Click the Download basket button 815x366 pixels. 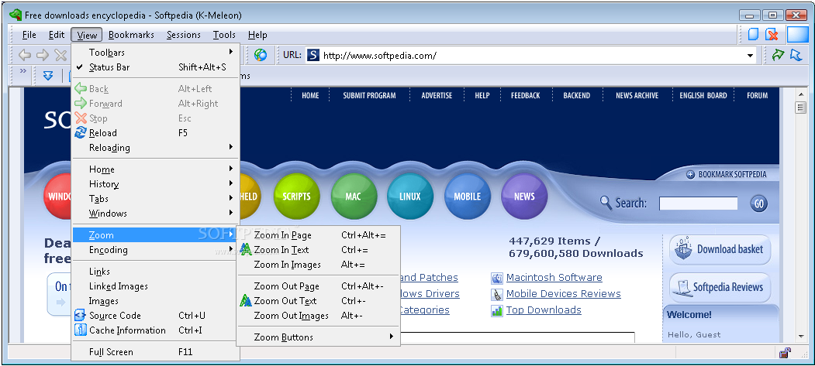click(x=720, y=250)
